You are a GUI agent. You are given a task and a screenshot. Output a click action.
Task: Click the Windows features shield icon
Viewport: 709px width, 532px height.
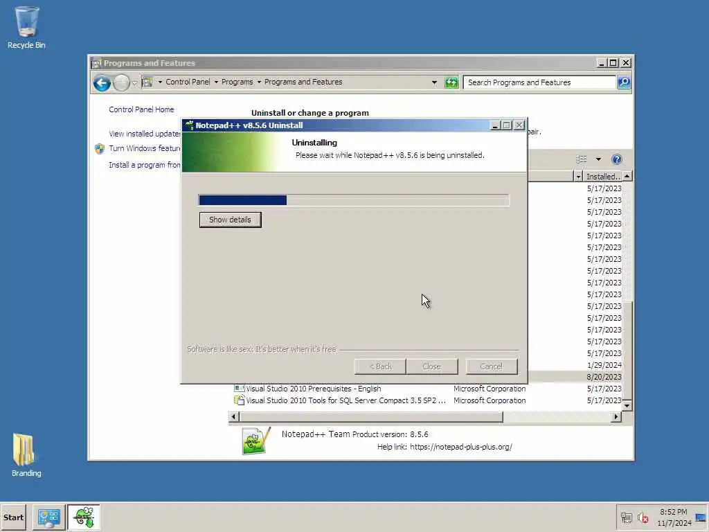(100, 149)
